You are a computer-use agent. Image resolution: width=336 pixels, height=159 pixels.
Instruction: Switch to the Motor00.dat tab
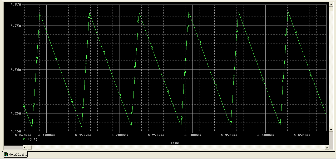point(15,155)
